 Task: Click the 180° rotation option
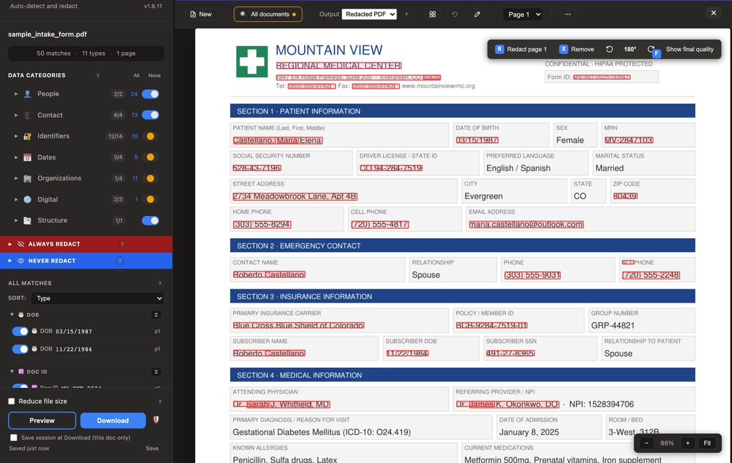(630, 49)
